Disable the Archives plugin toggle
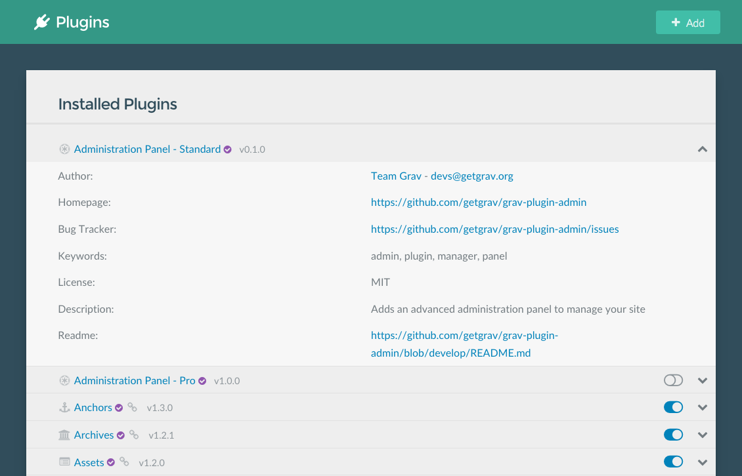This screenshot has height=476, width=742. [x=673, y=435]
